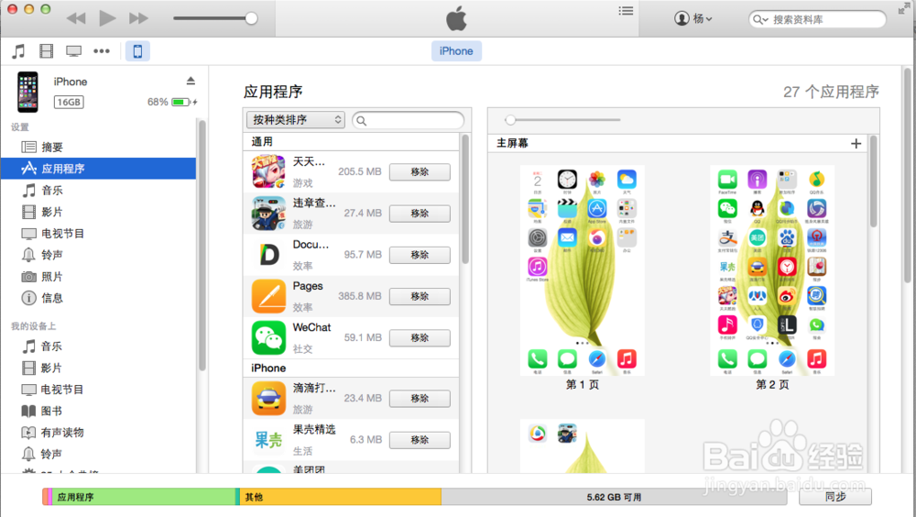Click the play button
Screen dimensions: 916x517
click(x=107, y=18)
